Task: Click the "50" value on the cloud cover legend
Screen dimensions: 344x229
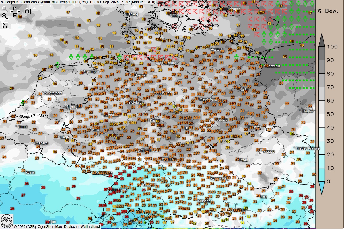Action: (x=331, y=114)
